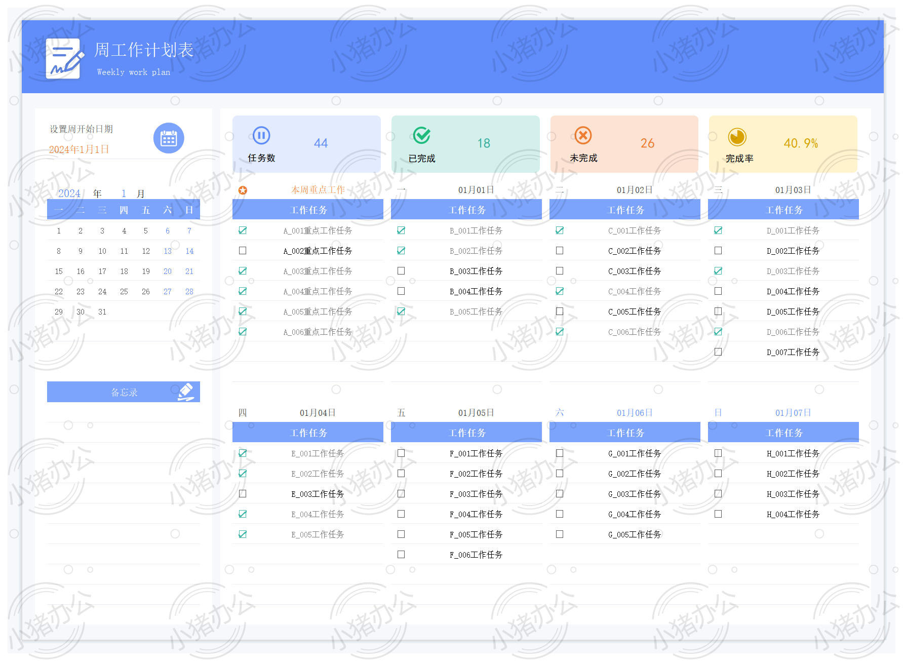The image size is (903, 661).
Task: Select the start date 2024年1月1日 field
Action: [79, 149]
